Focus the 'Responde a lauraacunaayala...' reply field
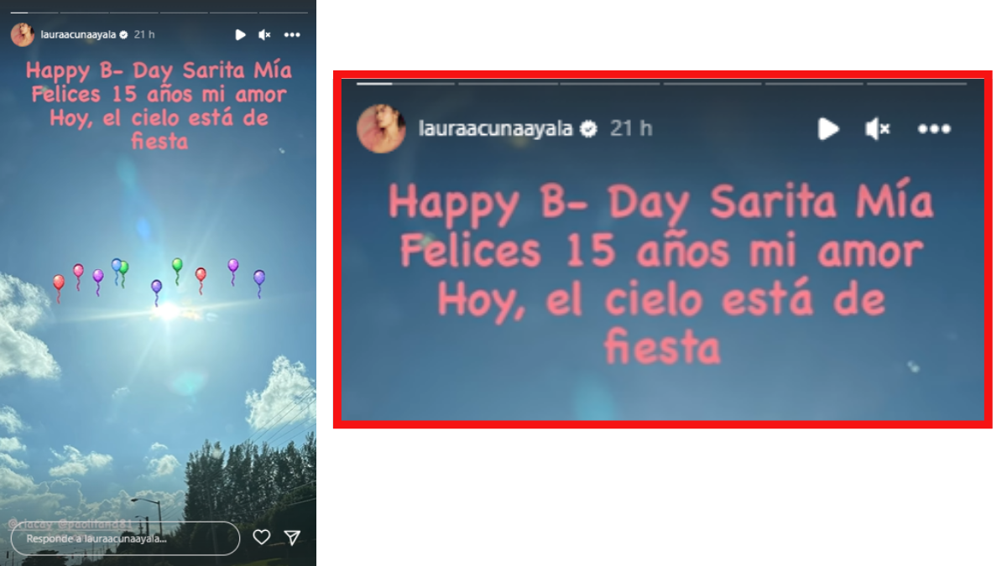This screenshot has height=566, width=1007. [x=125, y=538]
